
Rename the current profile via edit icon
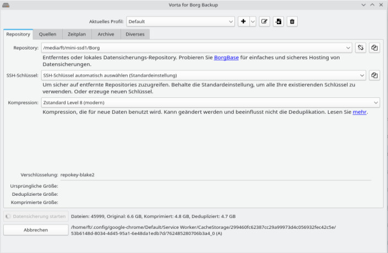[x=264, y=21]
